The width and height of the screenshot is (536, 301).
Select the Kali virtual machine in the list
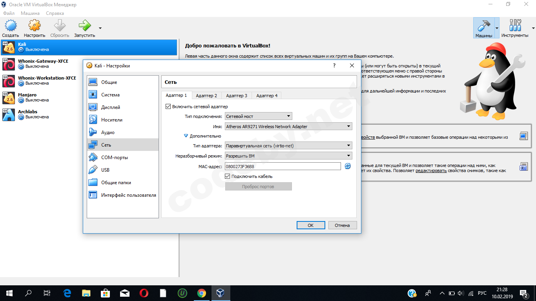89,47
